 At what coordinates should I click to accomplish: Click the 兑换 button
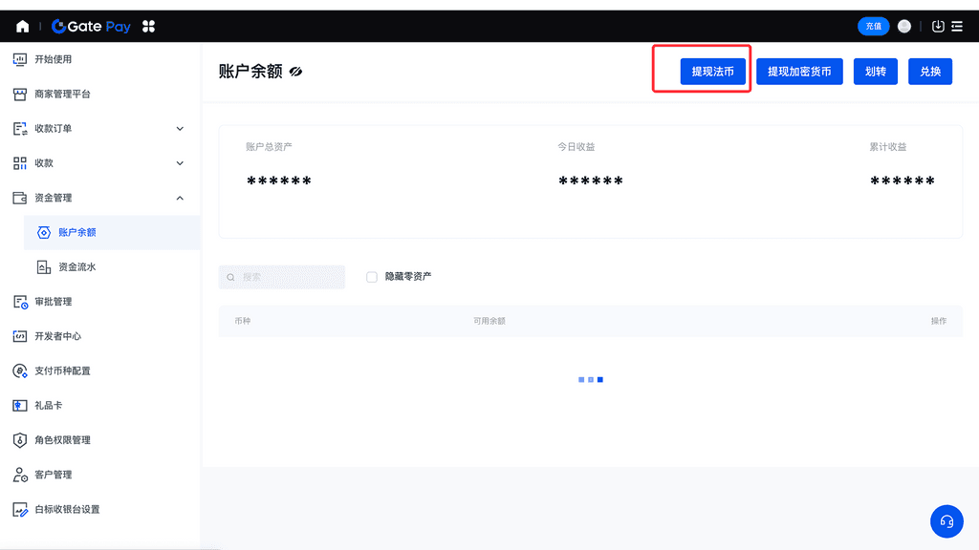point(930,72)
